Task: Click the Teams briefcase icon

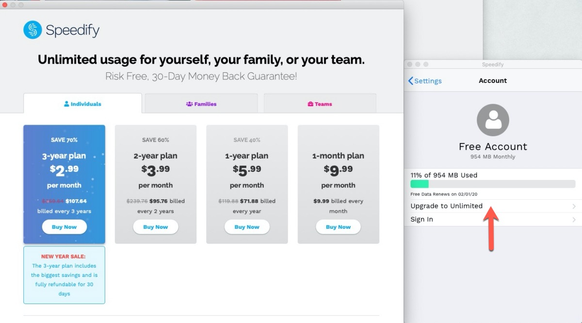Action: (x=310, y=104)
